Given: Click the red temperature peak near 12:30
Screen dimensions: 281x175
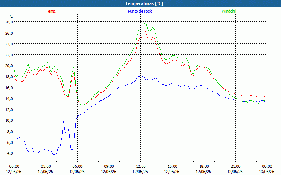Looking at the screenshot, I should tap(146, 31).
